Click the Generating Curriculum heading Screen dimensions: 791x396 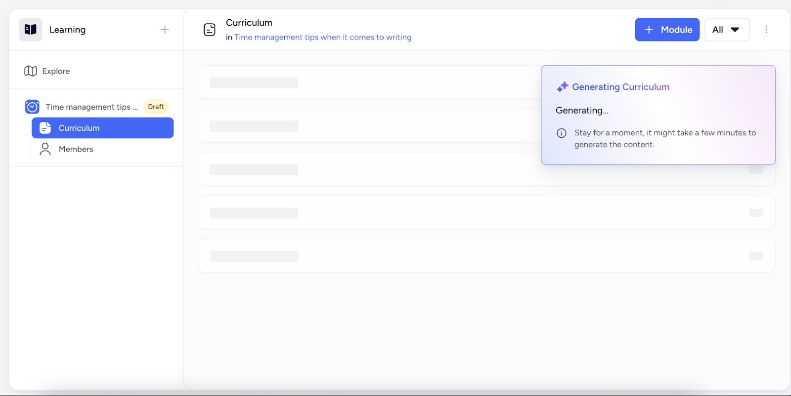pos(620,87)
